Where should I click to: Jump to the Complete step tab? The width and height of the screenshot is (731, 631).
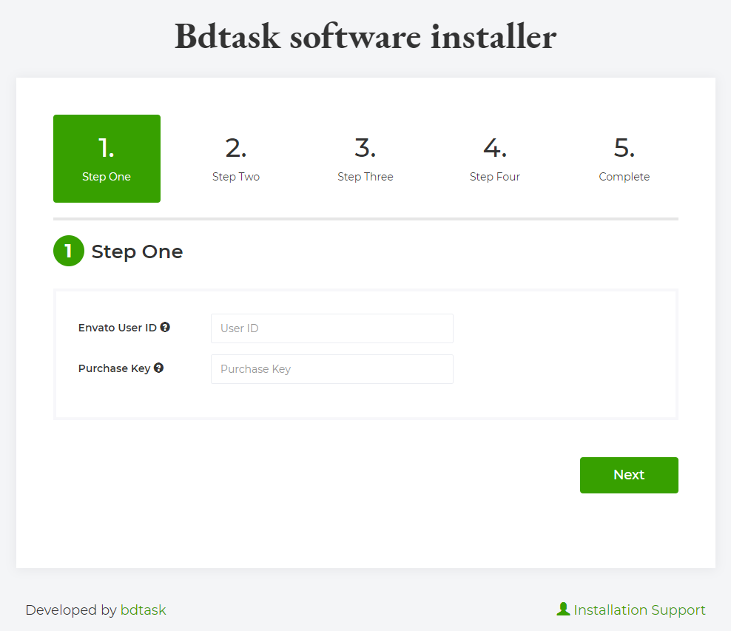(x=624, y=158)
